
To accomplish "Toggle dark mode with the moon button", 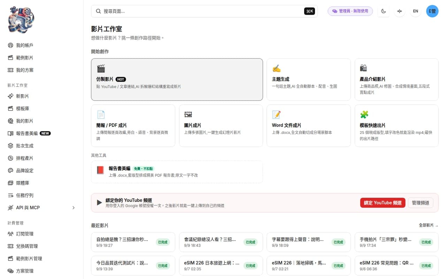I will tap(384, 11).
